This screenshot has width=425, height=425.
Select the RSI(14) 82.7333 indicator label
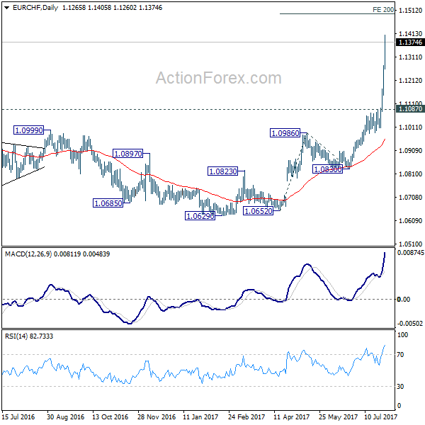point(29,336)
